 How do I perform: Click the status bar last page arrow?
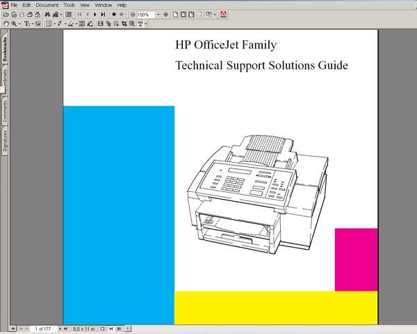click(65, 329)
